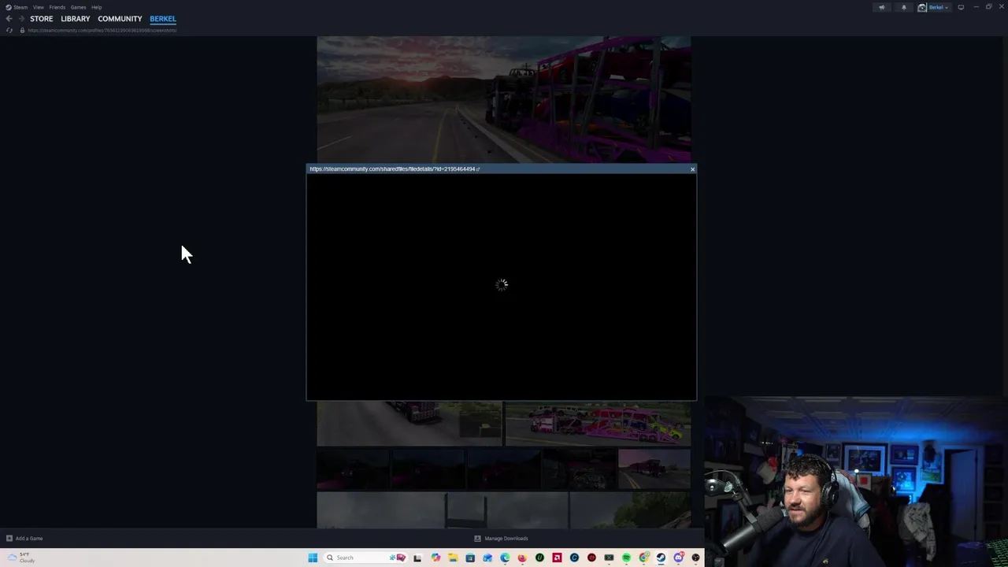Open File Explorer from taskbar

[x=453, y=558]
